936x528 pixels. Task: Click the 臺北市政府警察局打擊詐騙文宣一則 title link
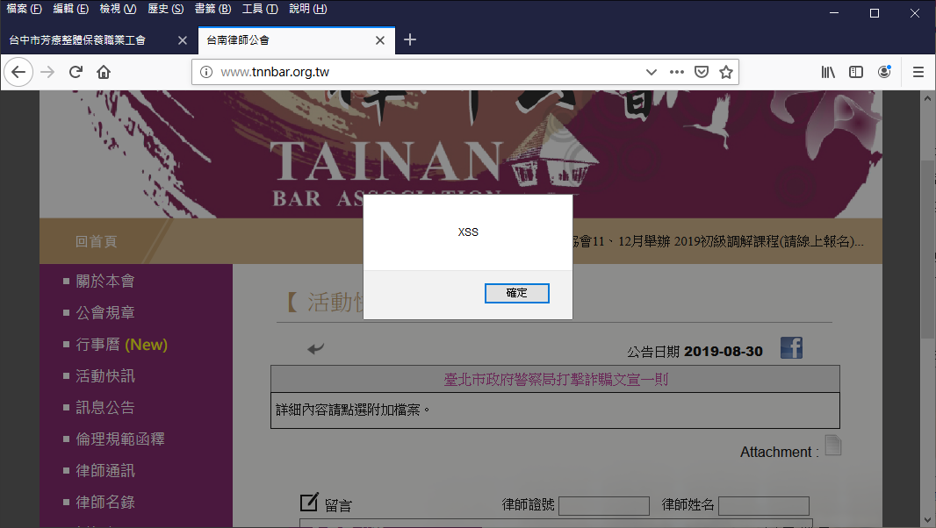[x=555, y=380]
